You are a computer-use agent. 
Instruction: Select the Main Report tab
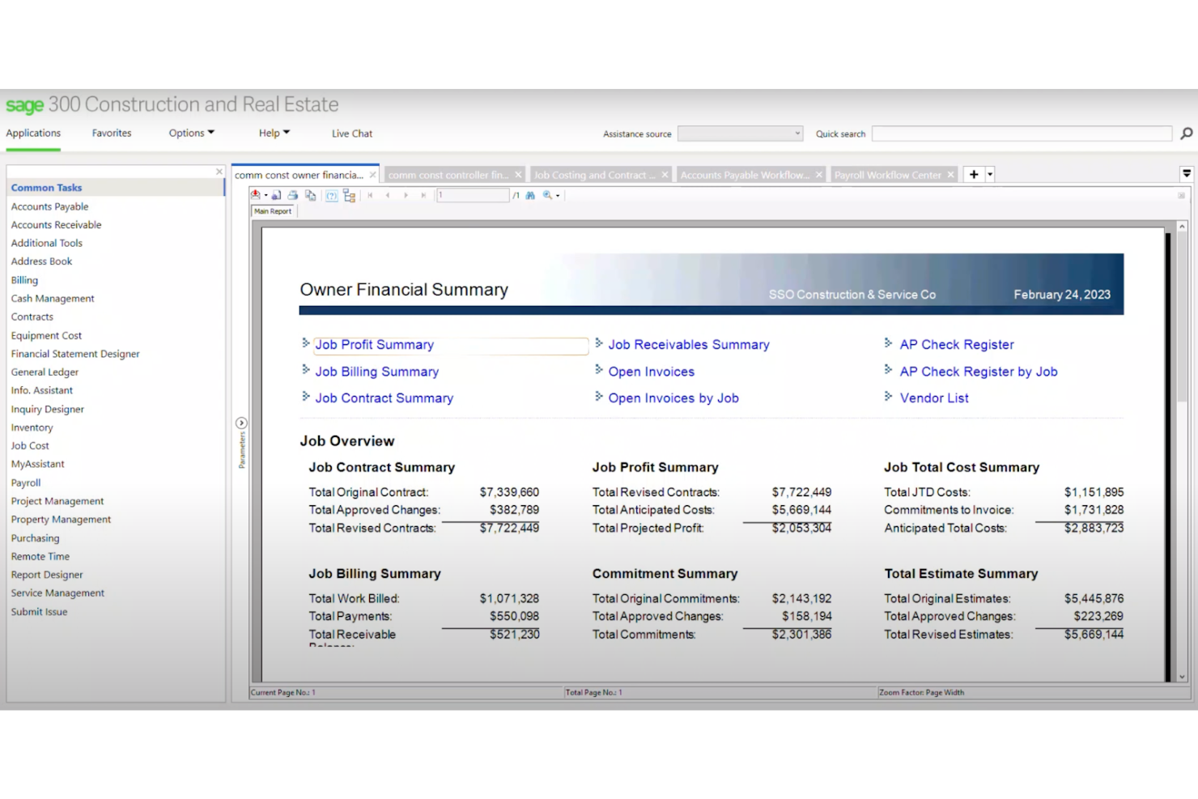coord(273,211)
